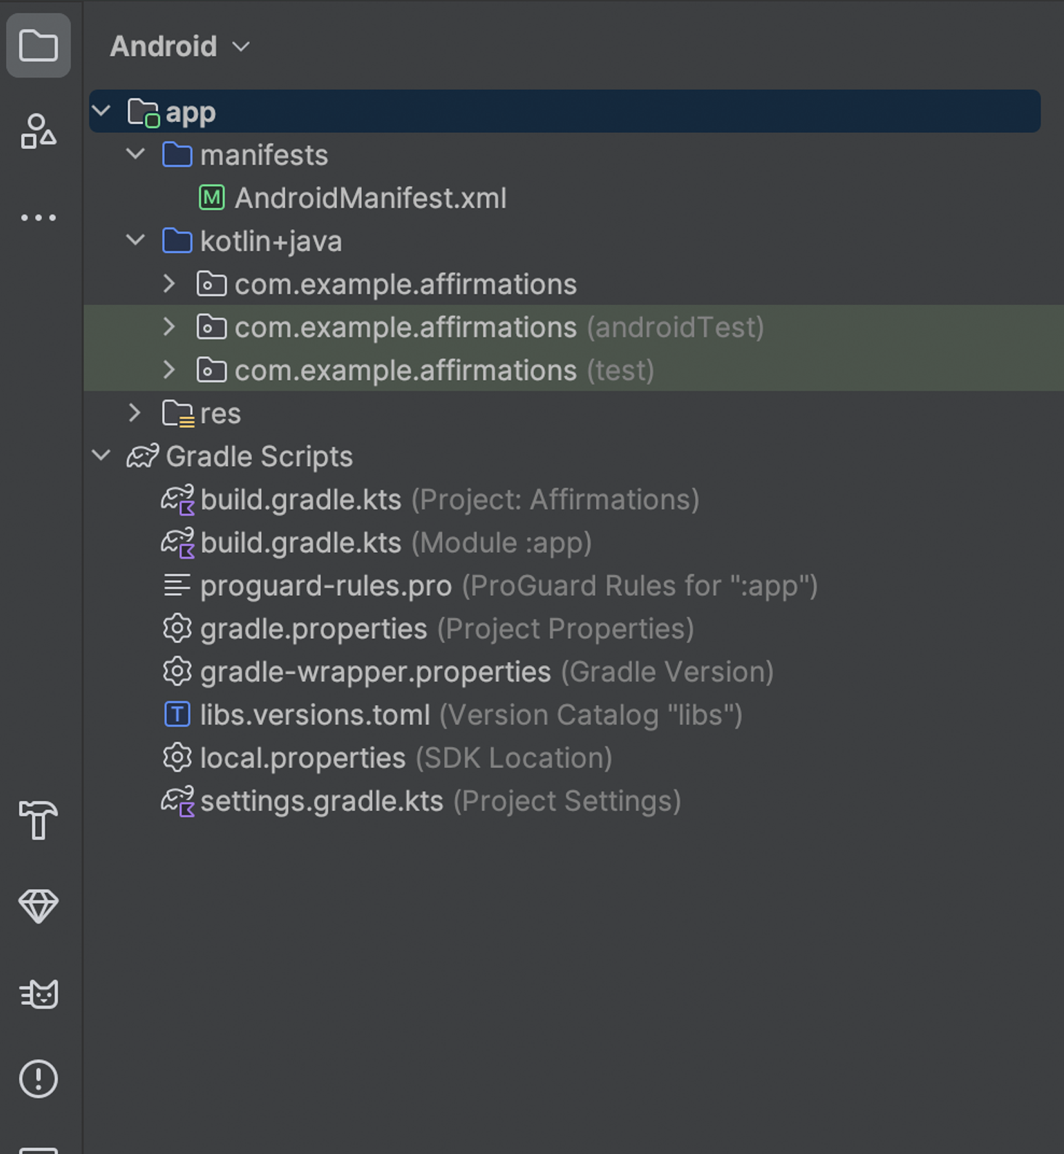Screen dimensions: 1064x1154
Task: Collapse the app module node
Action: (x=102, y=111)
